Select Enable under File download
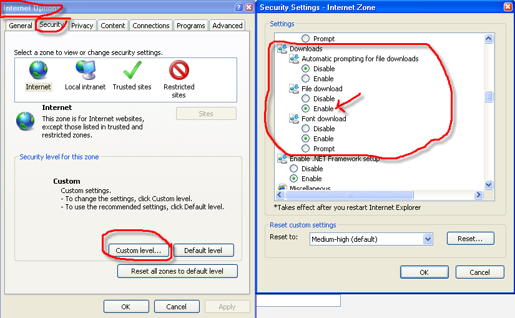The image size is (515, 318). point(305,108)
